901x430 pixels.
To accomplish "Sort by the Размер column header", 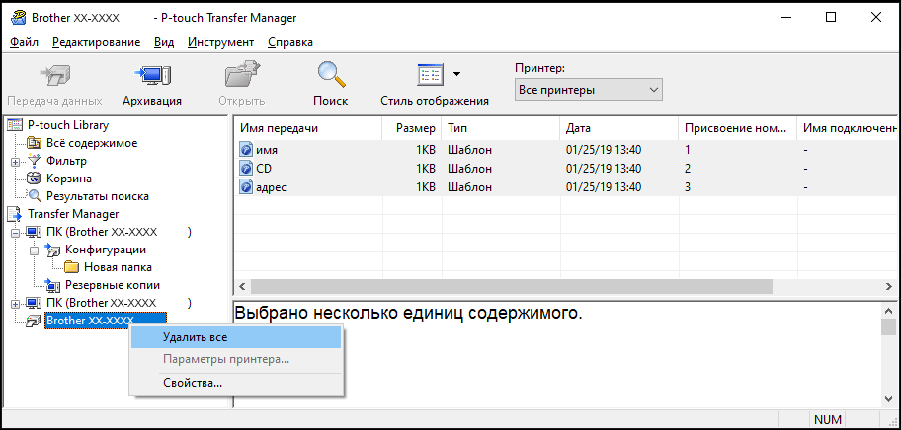I will (x=412, y=128).
